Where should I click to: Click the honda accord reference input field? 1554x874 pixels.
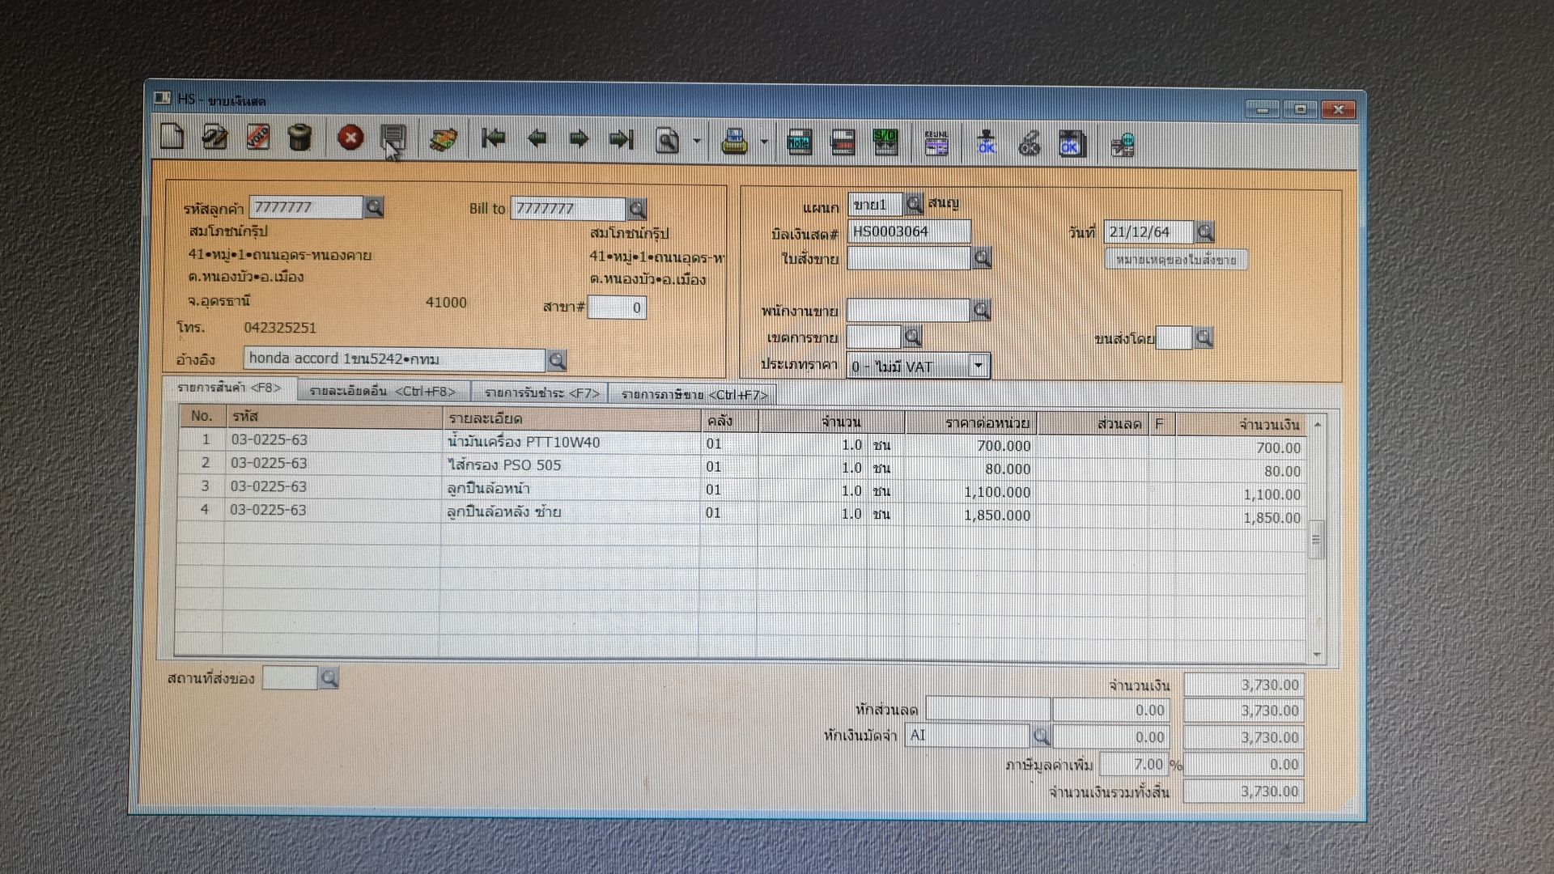coord(393,359)
